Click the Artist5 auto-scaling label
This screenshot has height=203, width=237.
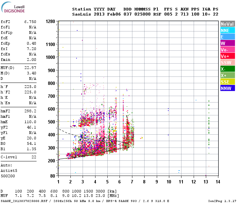pos(9,171)
